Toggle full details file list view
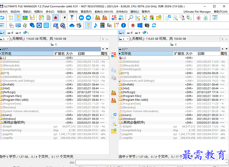229x167 pixels. pyautogui.click(x=18, y=18)
